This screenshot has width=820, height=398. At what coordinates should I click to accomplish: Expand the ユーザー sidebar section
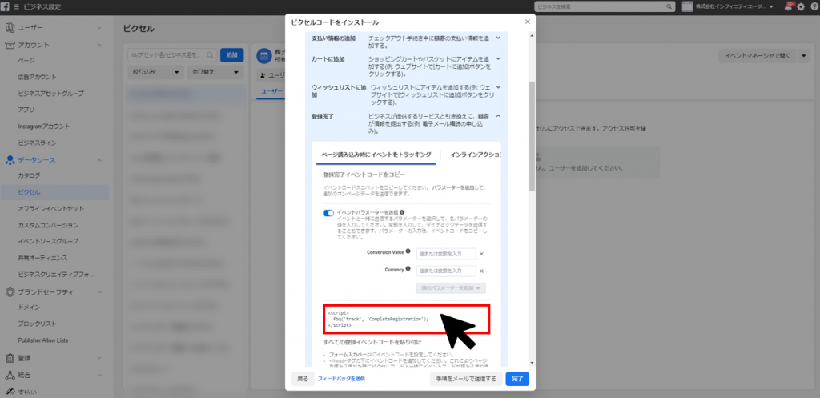(100, 28)
